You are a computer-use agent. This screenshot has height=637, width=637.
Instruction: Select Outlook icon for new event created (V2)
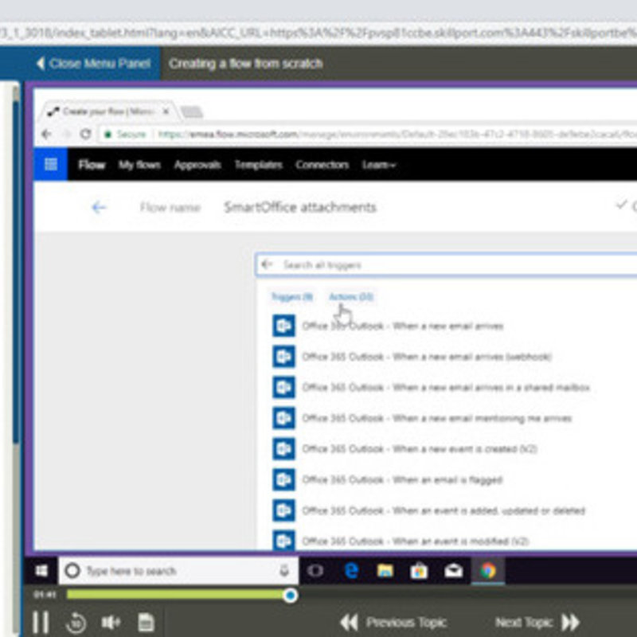(x=283, y=448)
